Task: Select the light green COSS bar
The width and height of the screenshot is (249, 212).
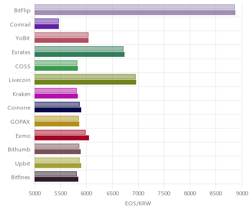Action: point(56,63)
